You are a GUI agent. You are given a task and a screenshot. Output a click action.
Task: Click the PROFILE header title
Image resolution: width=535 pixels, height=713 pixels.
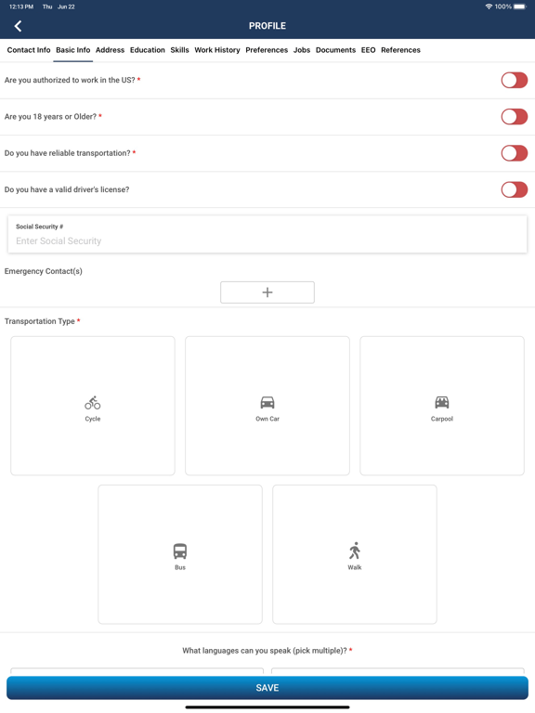pyautogui.click(x=267, y=26)
